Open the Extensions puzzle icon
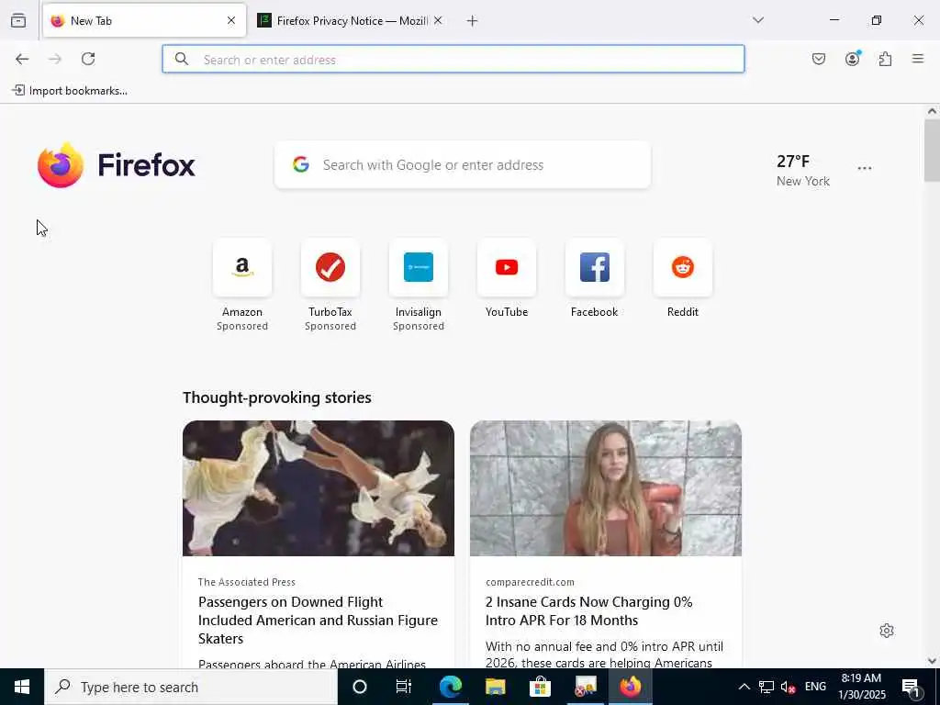Image resolution: width=940 pixels, height=705 pixels. (x=885, y=59)
